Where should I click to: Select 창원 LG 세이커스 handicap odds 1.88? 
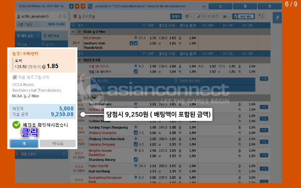coord(153,72)
